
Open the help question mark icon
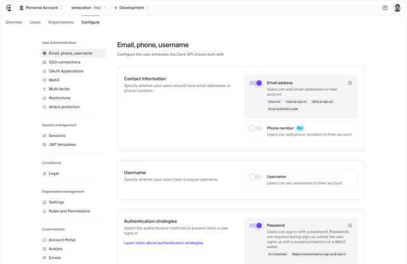click(x=385, y=8)
